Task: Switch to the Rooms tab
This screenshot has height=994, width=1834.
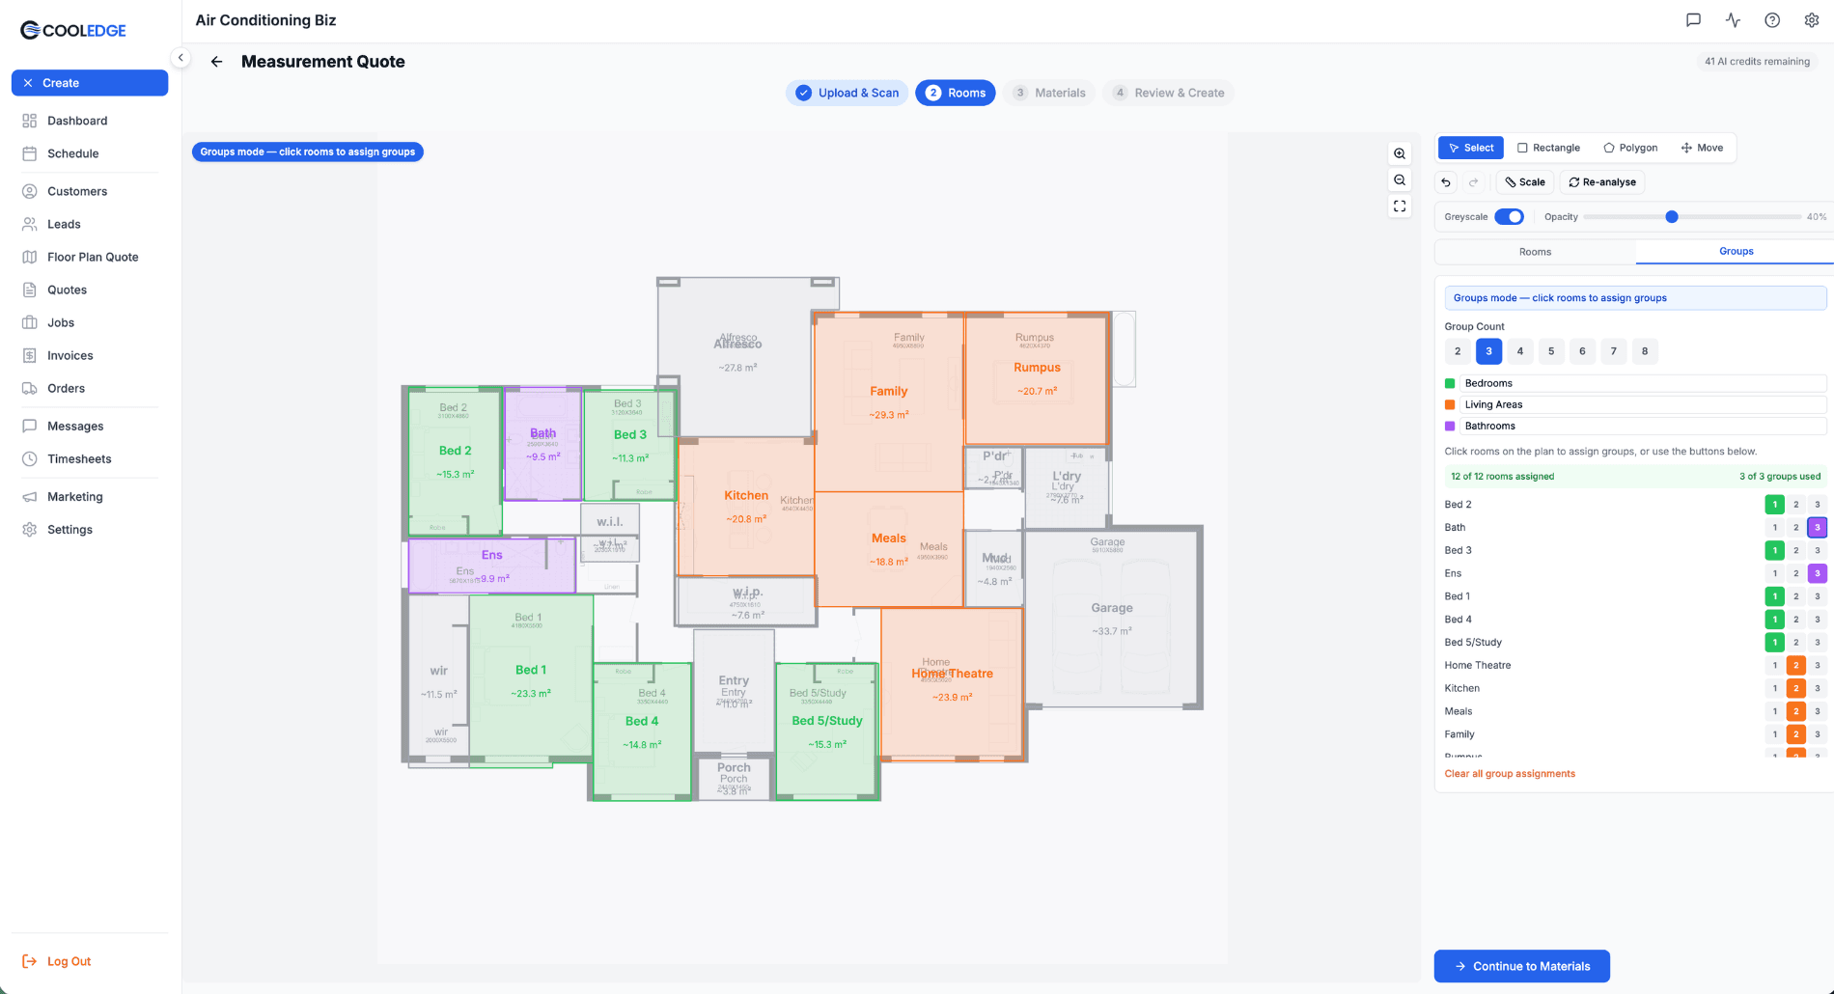Action: [1534, 251]
